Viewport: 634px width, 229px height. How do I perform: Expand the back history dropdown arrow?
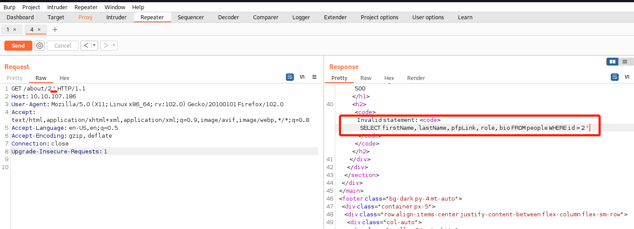click(x=94, y=45)
